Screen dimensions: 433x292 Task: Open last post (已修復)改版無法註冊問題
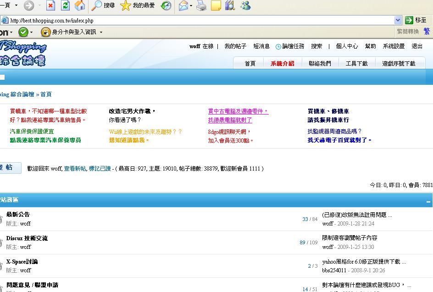click(357, 215)
